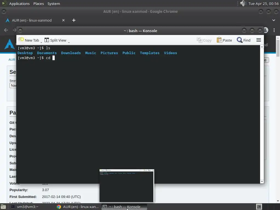This screenshot has width=280, height=210.
Task: Open a new Chrome tab
Action: click(74, 20)
